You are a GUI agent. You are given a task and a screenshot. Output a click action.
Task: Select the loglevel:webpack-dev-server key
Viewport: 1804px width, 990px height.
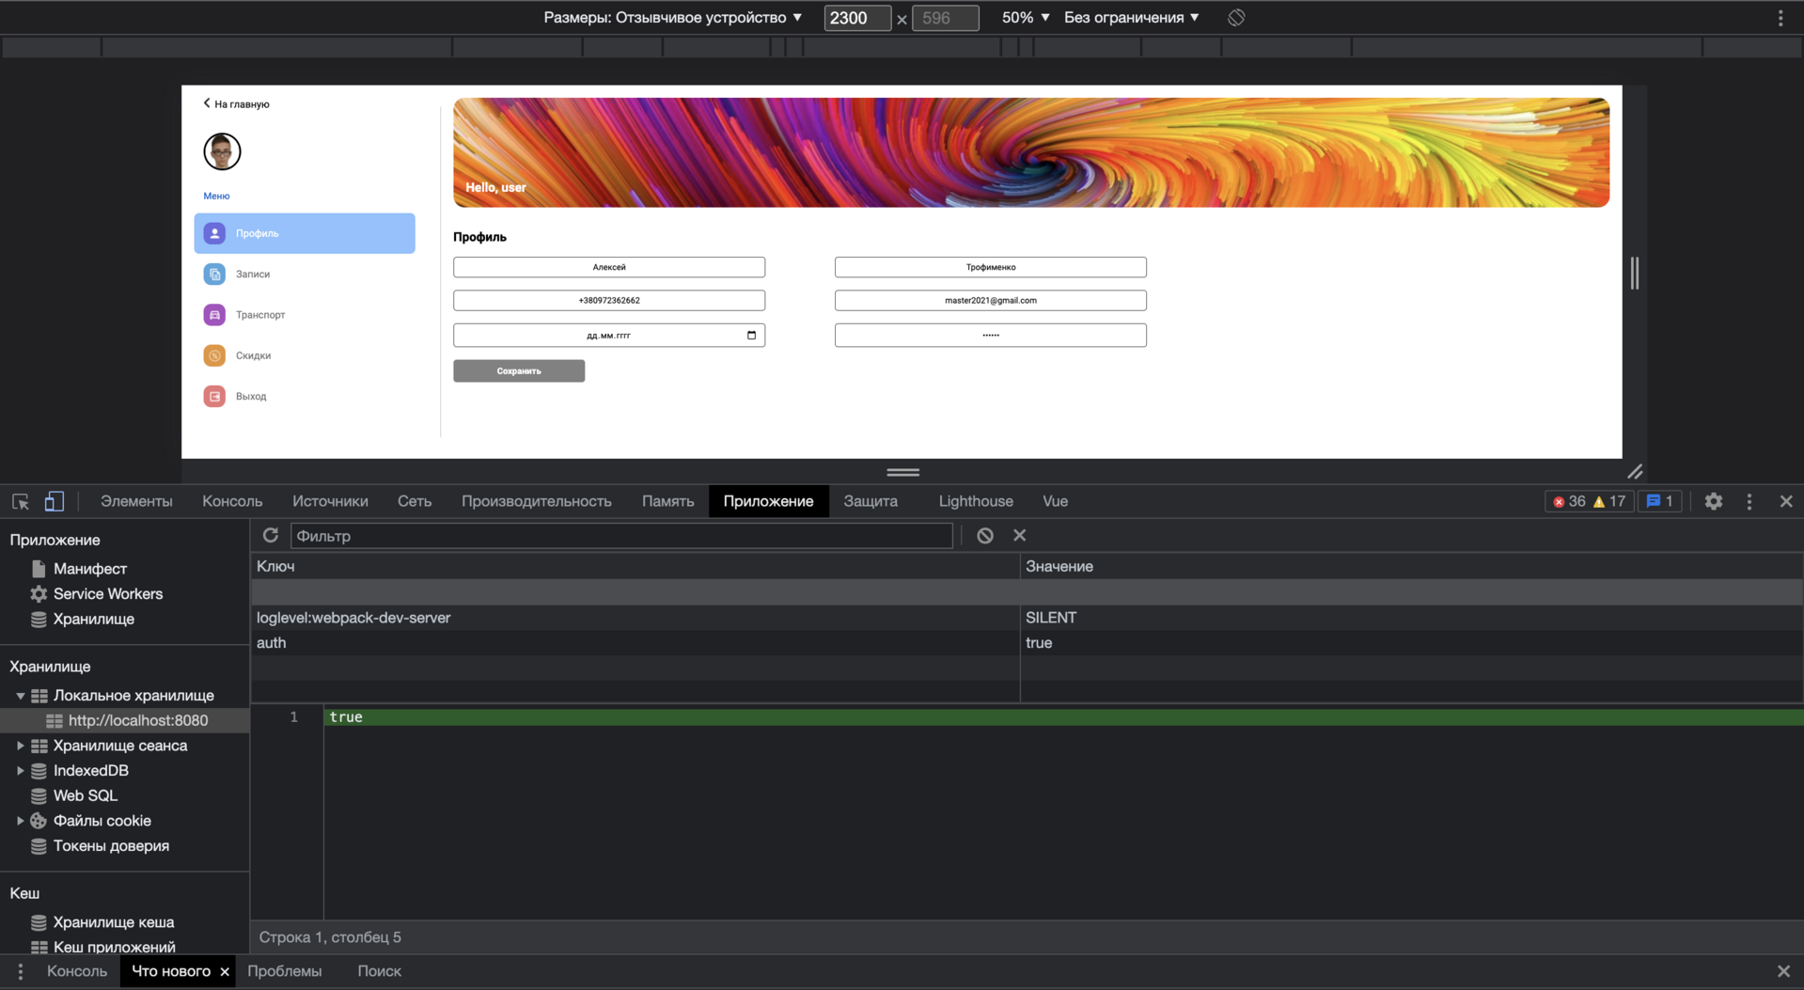[635, 618]
